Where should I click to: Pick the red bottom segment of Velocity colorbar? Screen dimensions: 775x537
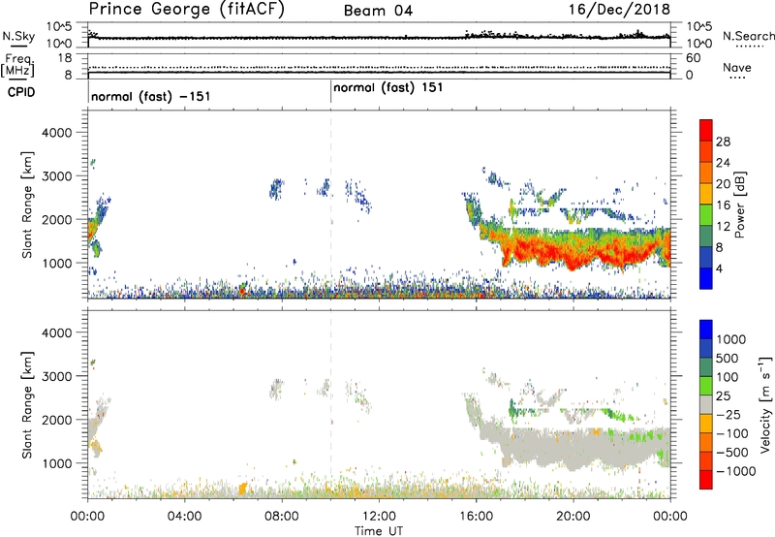pyautogui.click(x=706, y=480)
